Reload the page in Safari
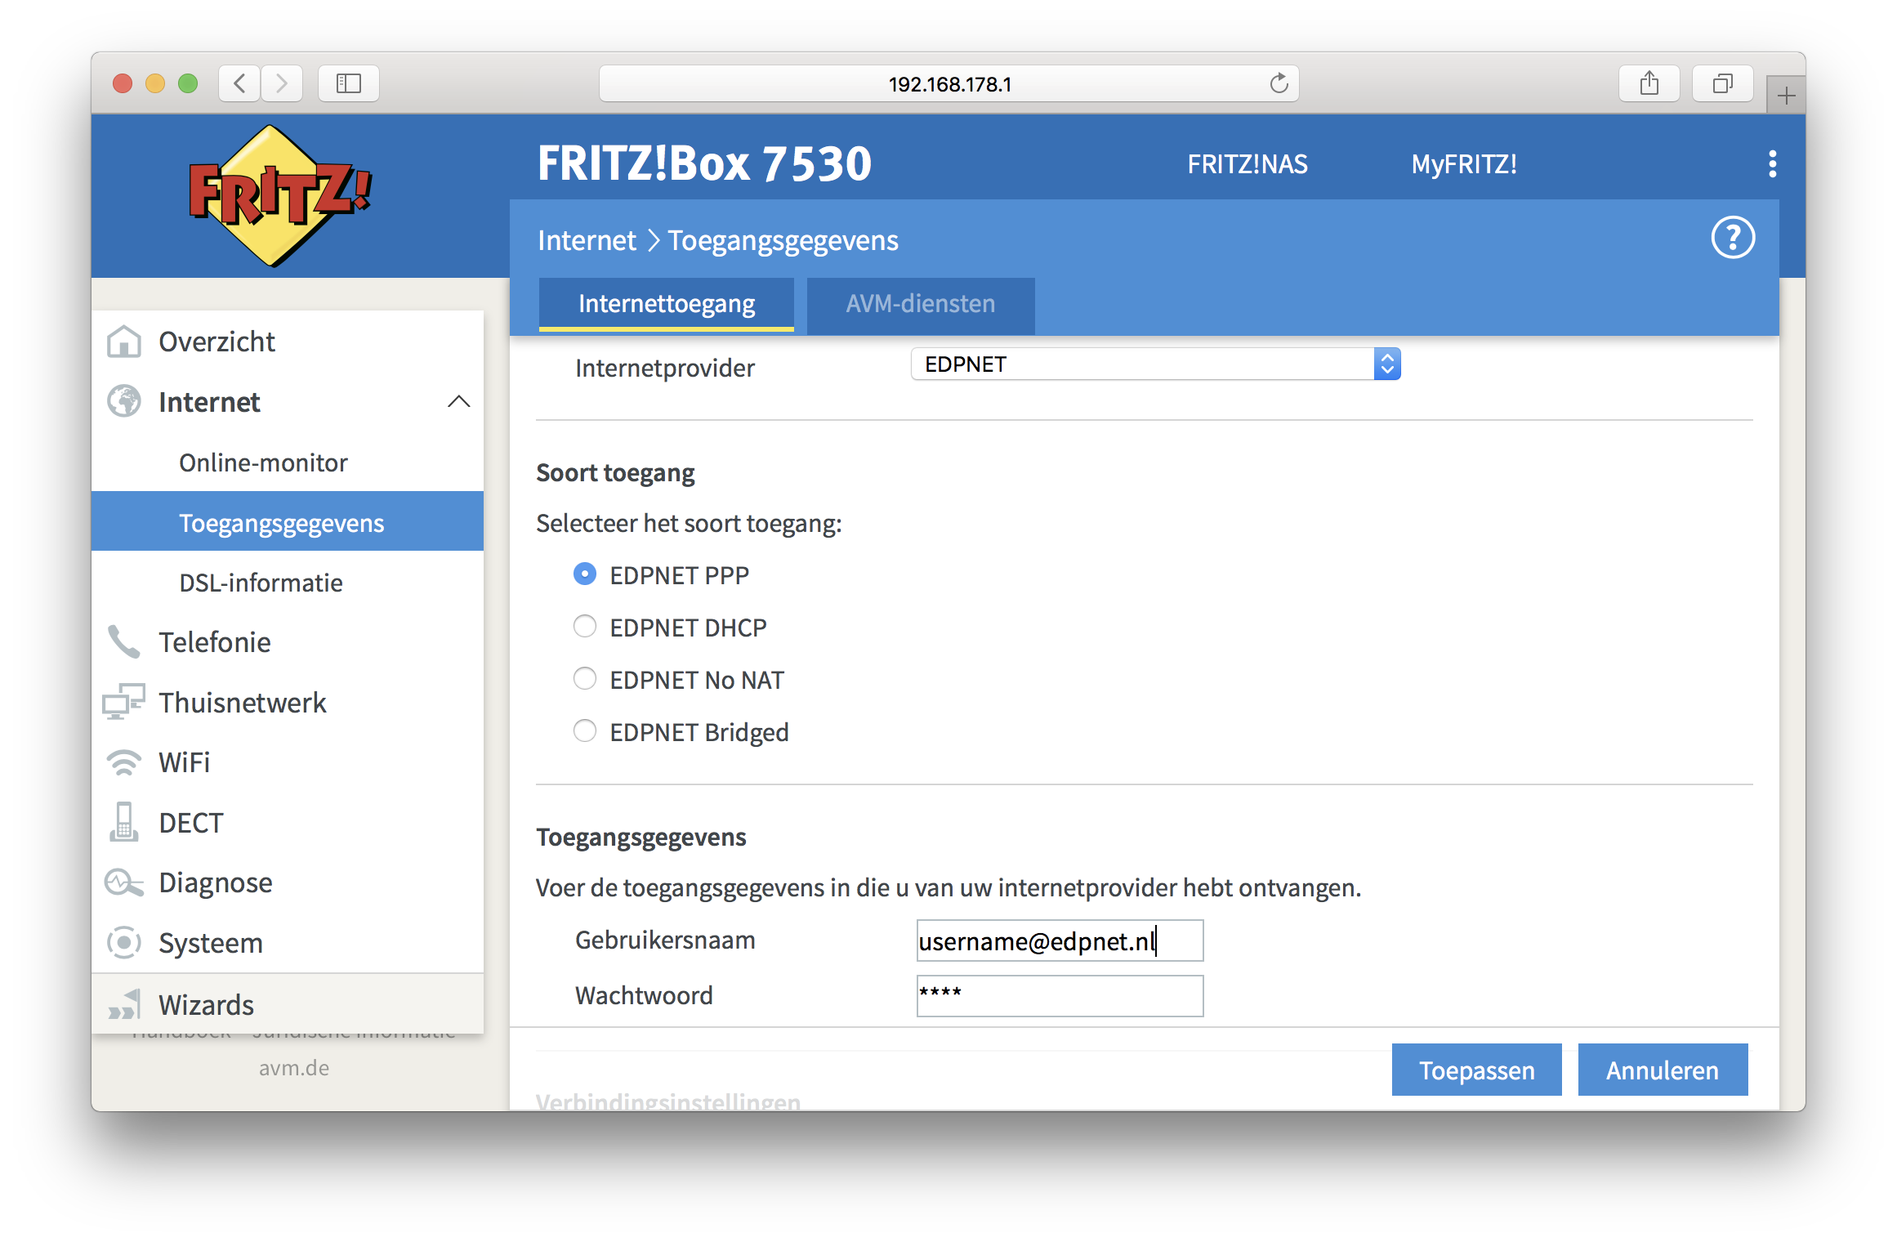1897x1242 pixels. pyautogui.click(x=1279, y=83)
